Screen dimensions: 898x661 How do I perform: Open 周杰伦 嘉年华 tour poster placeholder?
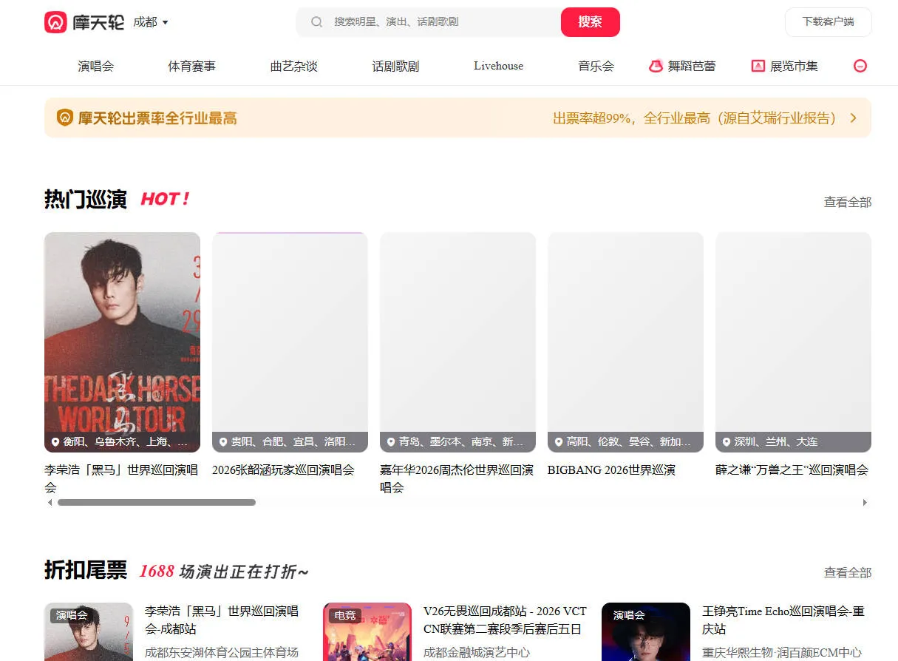[x=457, y=342]
